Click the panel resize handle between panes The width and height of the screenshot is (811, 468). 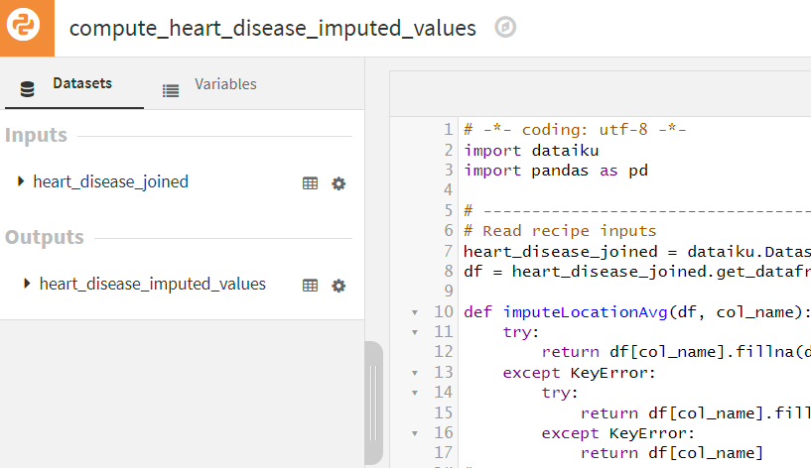click(373, 403)
